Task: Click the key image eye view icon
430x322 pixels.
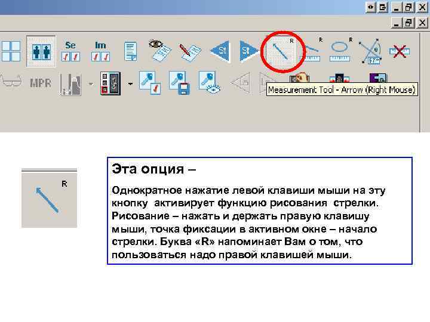Action: pyautogui.click(x=210, y=83)
